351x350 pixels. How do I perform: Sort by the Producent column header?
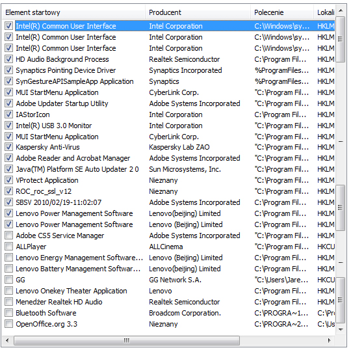[198, 12]
